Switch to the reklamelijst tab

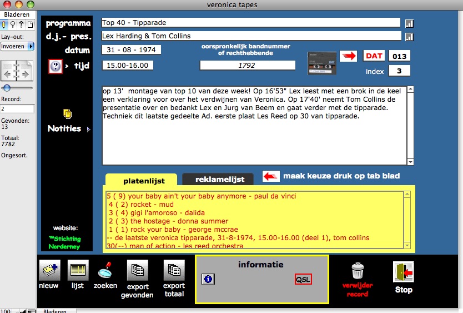[217, 179]
